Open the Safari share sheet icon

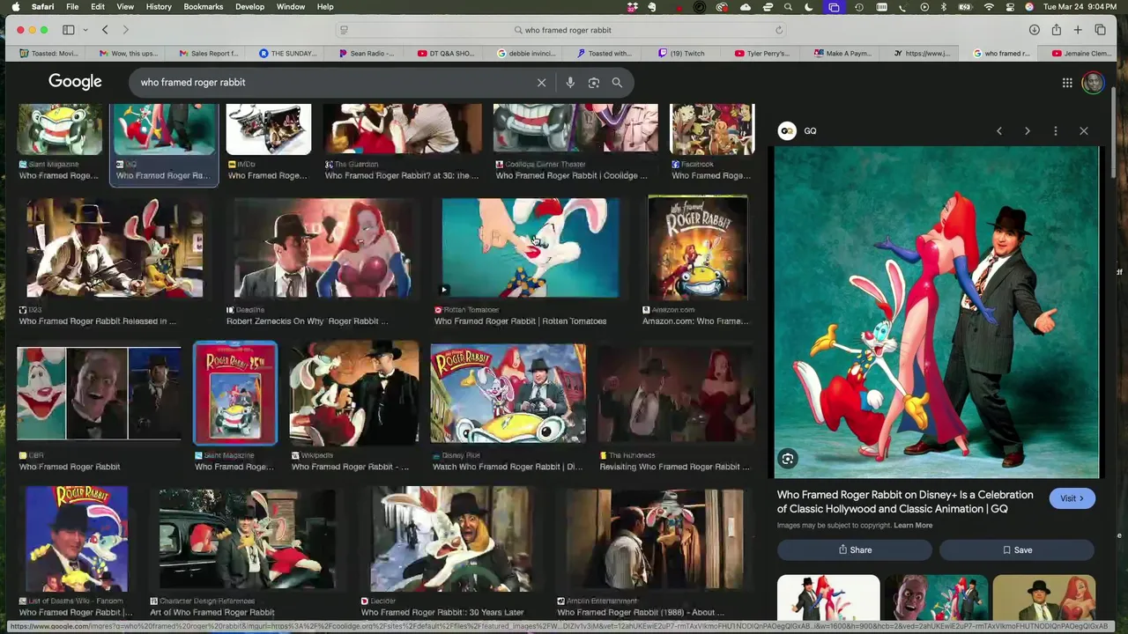pyautogui.click(x=1056, y=30)
